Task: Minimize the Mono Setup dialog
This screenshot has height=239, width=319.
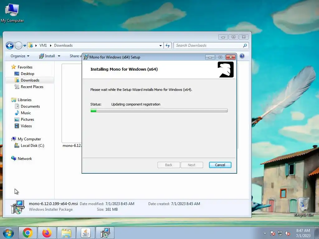Action: point(210,57)
